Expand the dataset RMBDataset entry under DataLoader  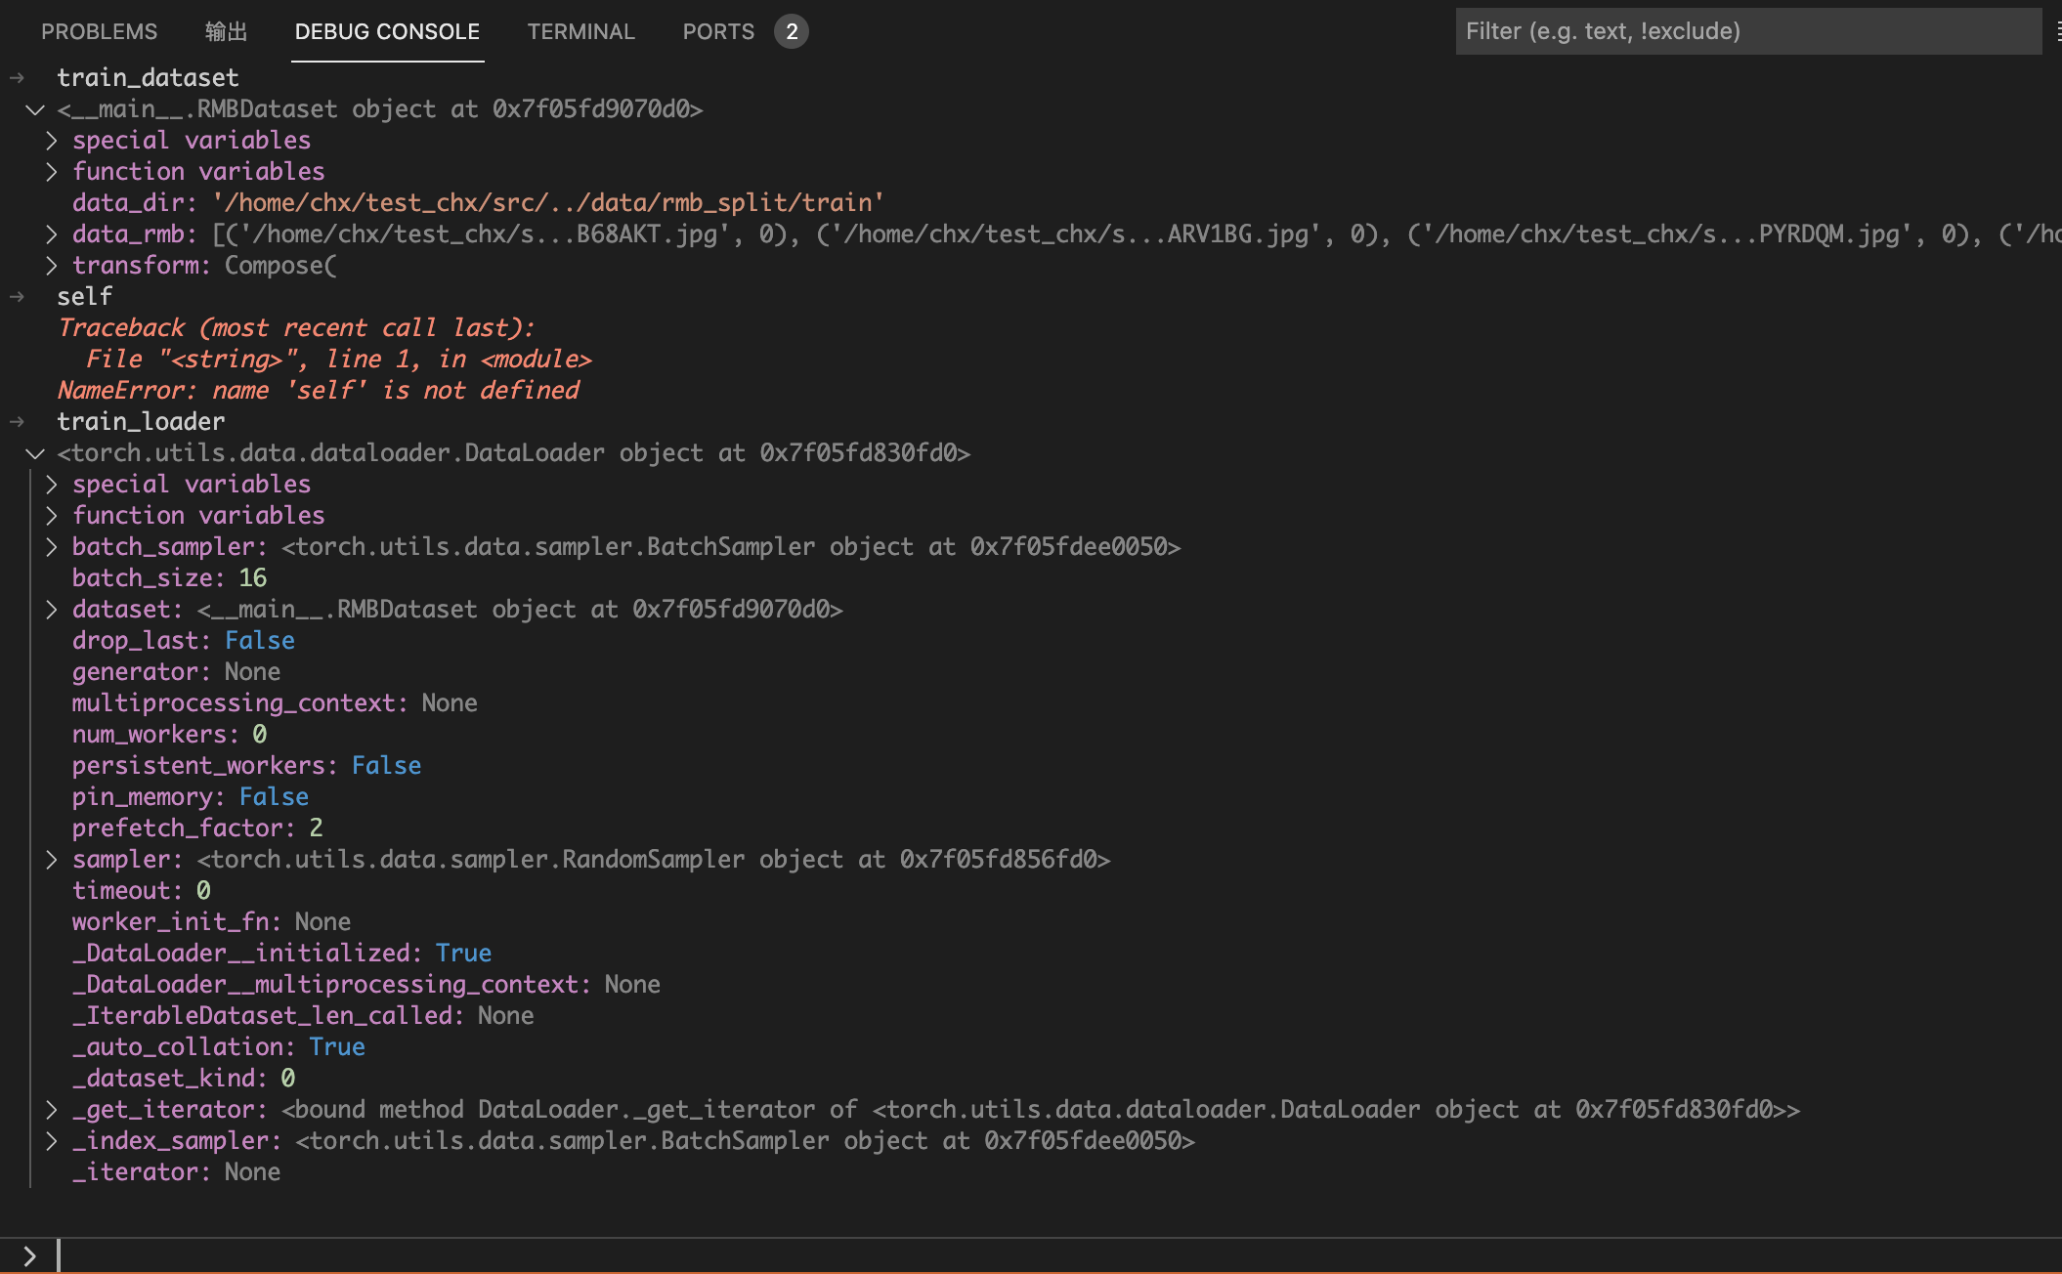click(52, 610)
